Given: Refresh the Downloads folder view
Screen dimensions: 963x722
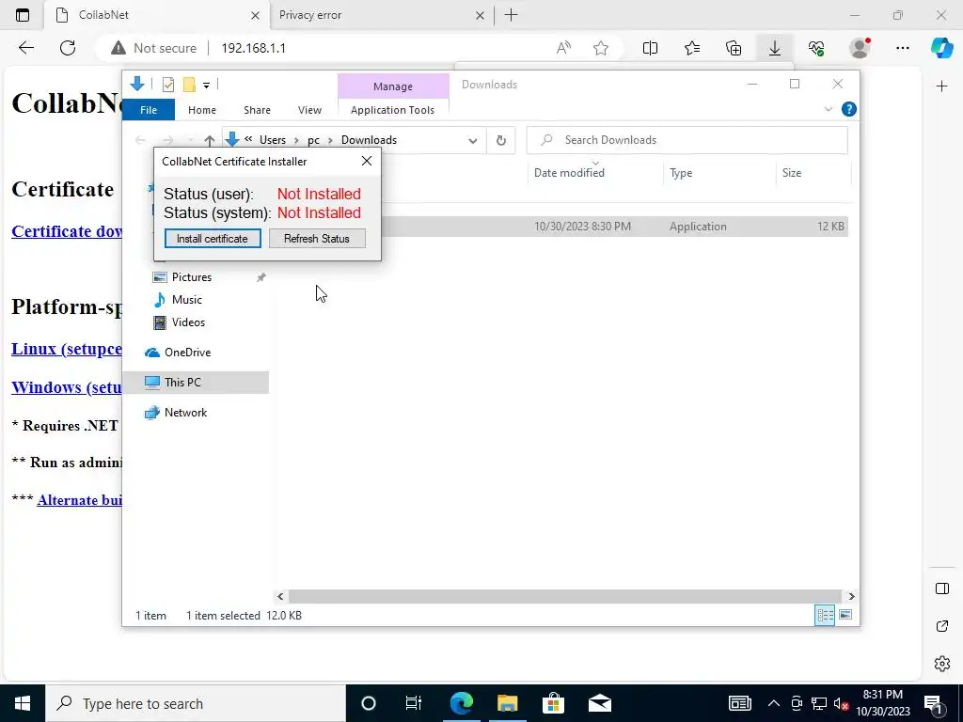Looking at the screenshot, I should click(x=501, y=140).
